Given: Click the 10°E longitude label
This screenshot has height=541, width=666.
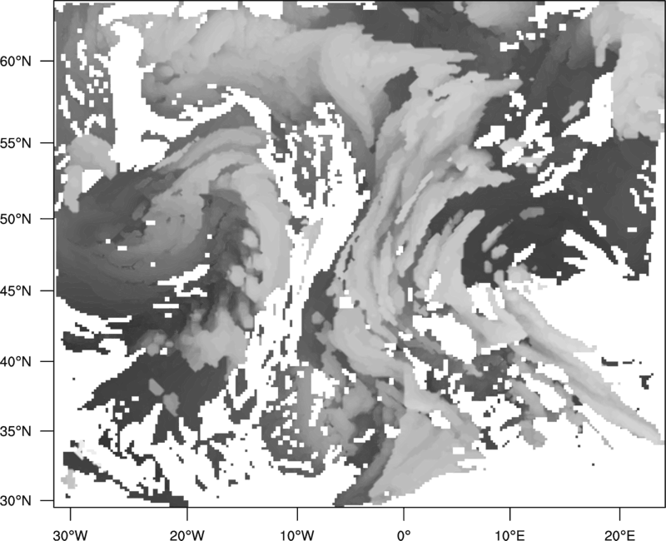Looking at the screenshot, I should (x=509, y=535).
